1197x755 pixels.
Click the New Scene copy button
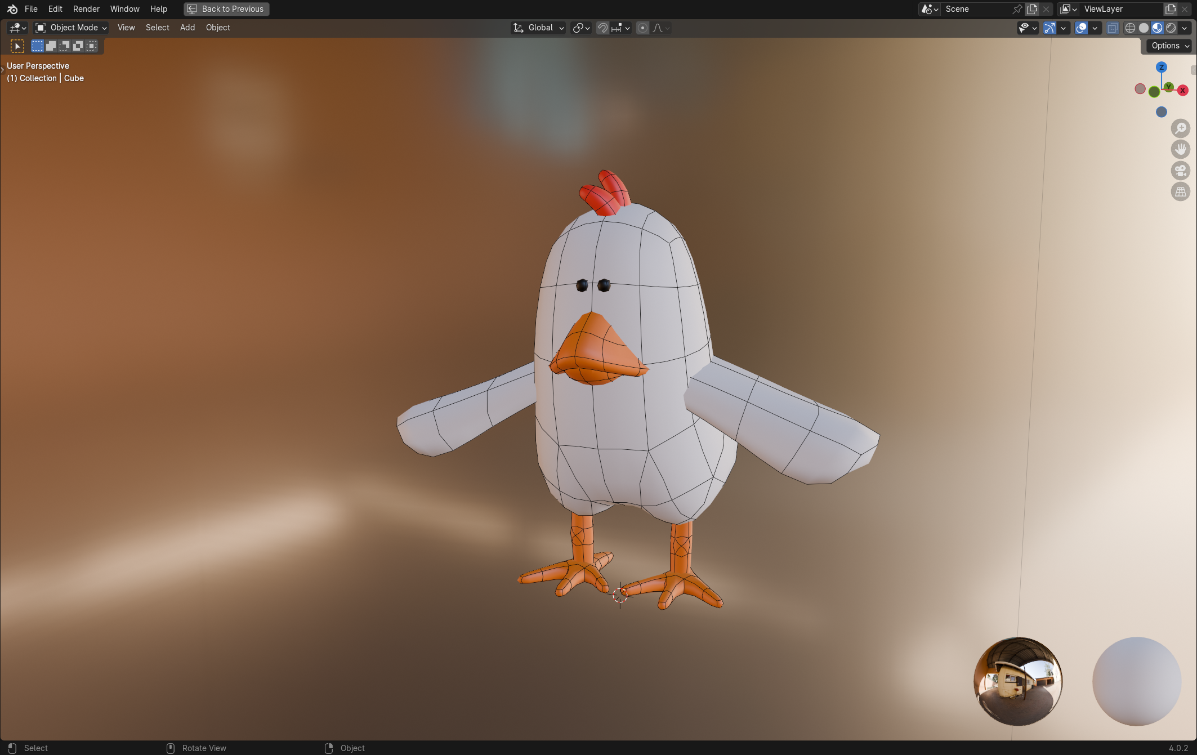pos(1031,9)
